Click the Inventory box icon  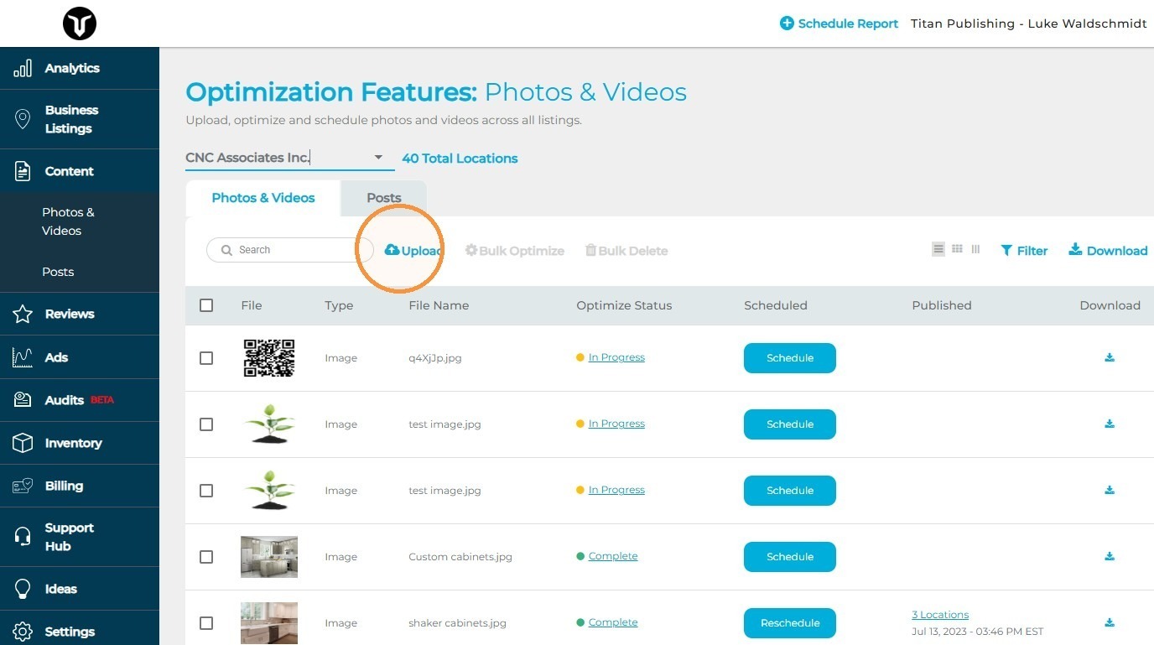(x=23, y=443)
